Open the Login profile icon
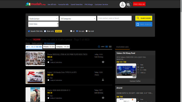The width and height of the screenshot is (182, 102). pos(122,5)
